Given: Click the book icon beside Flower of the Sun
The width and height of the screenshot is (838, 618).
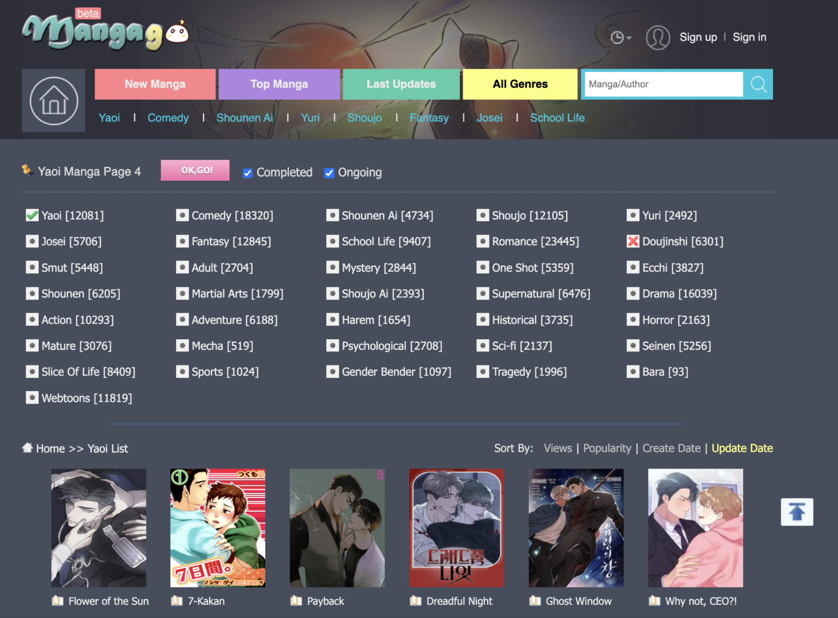Looking at the screenshot, I should tap(57, 601).
